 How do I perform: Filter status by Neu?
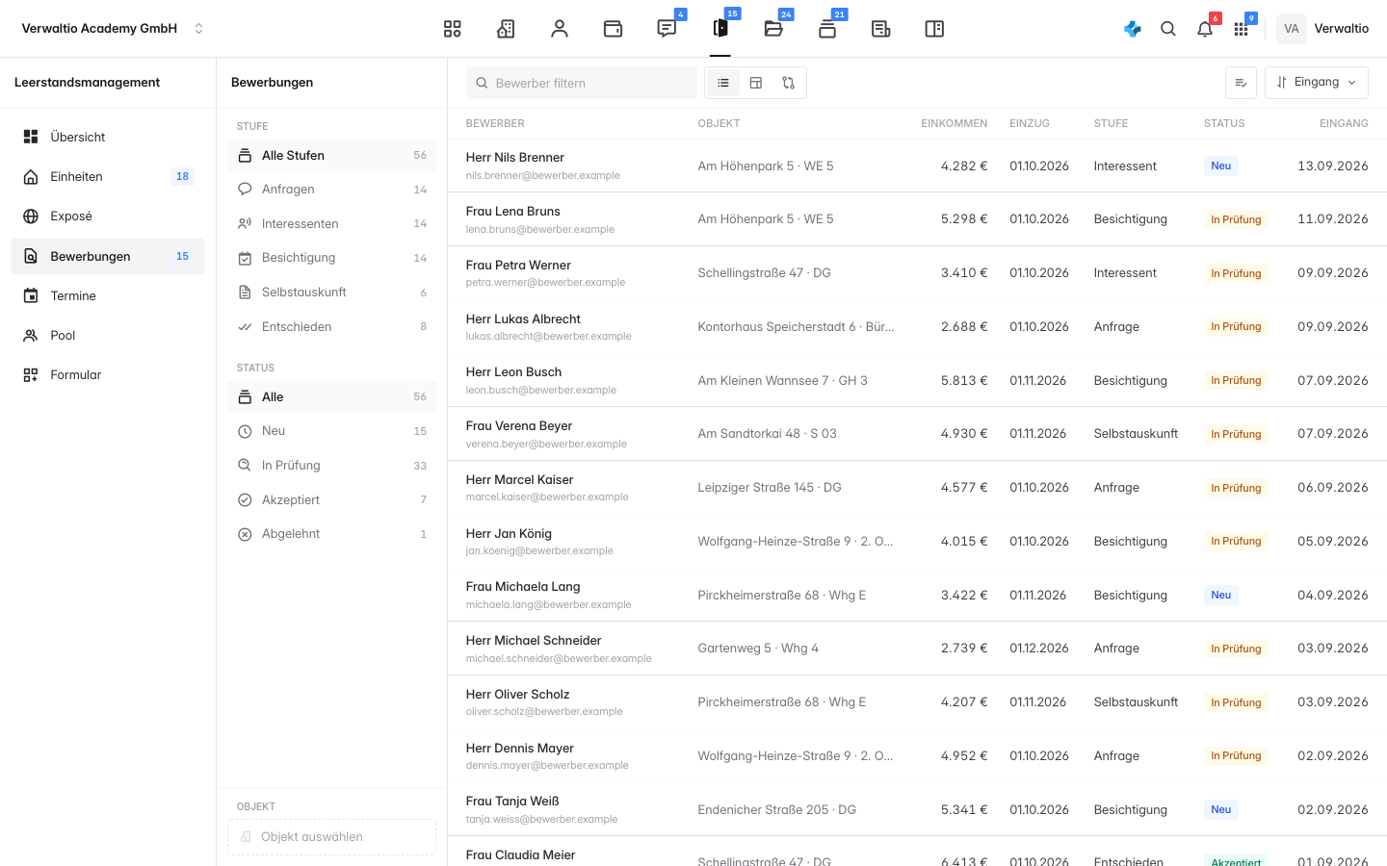point(332,431)
